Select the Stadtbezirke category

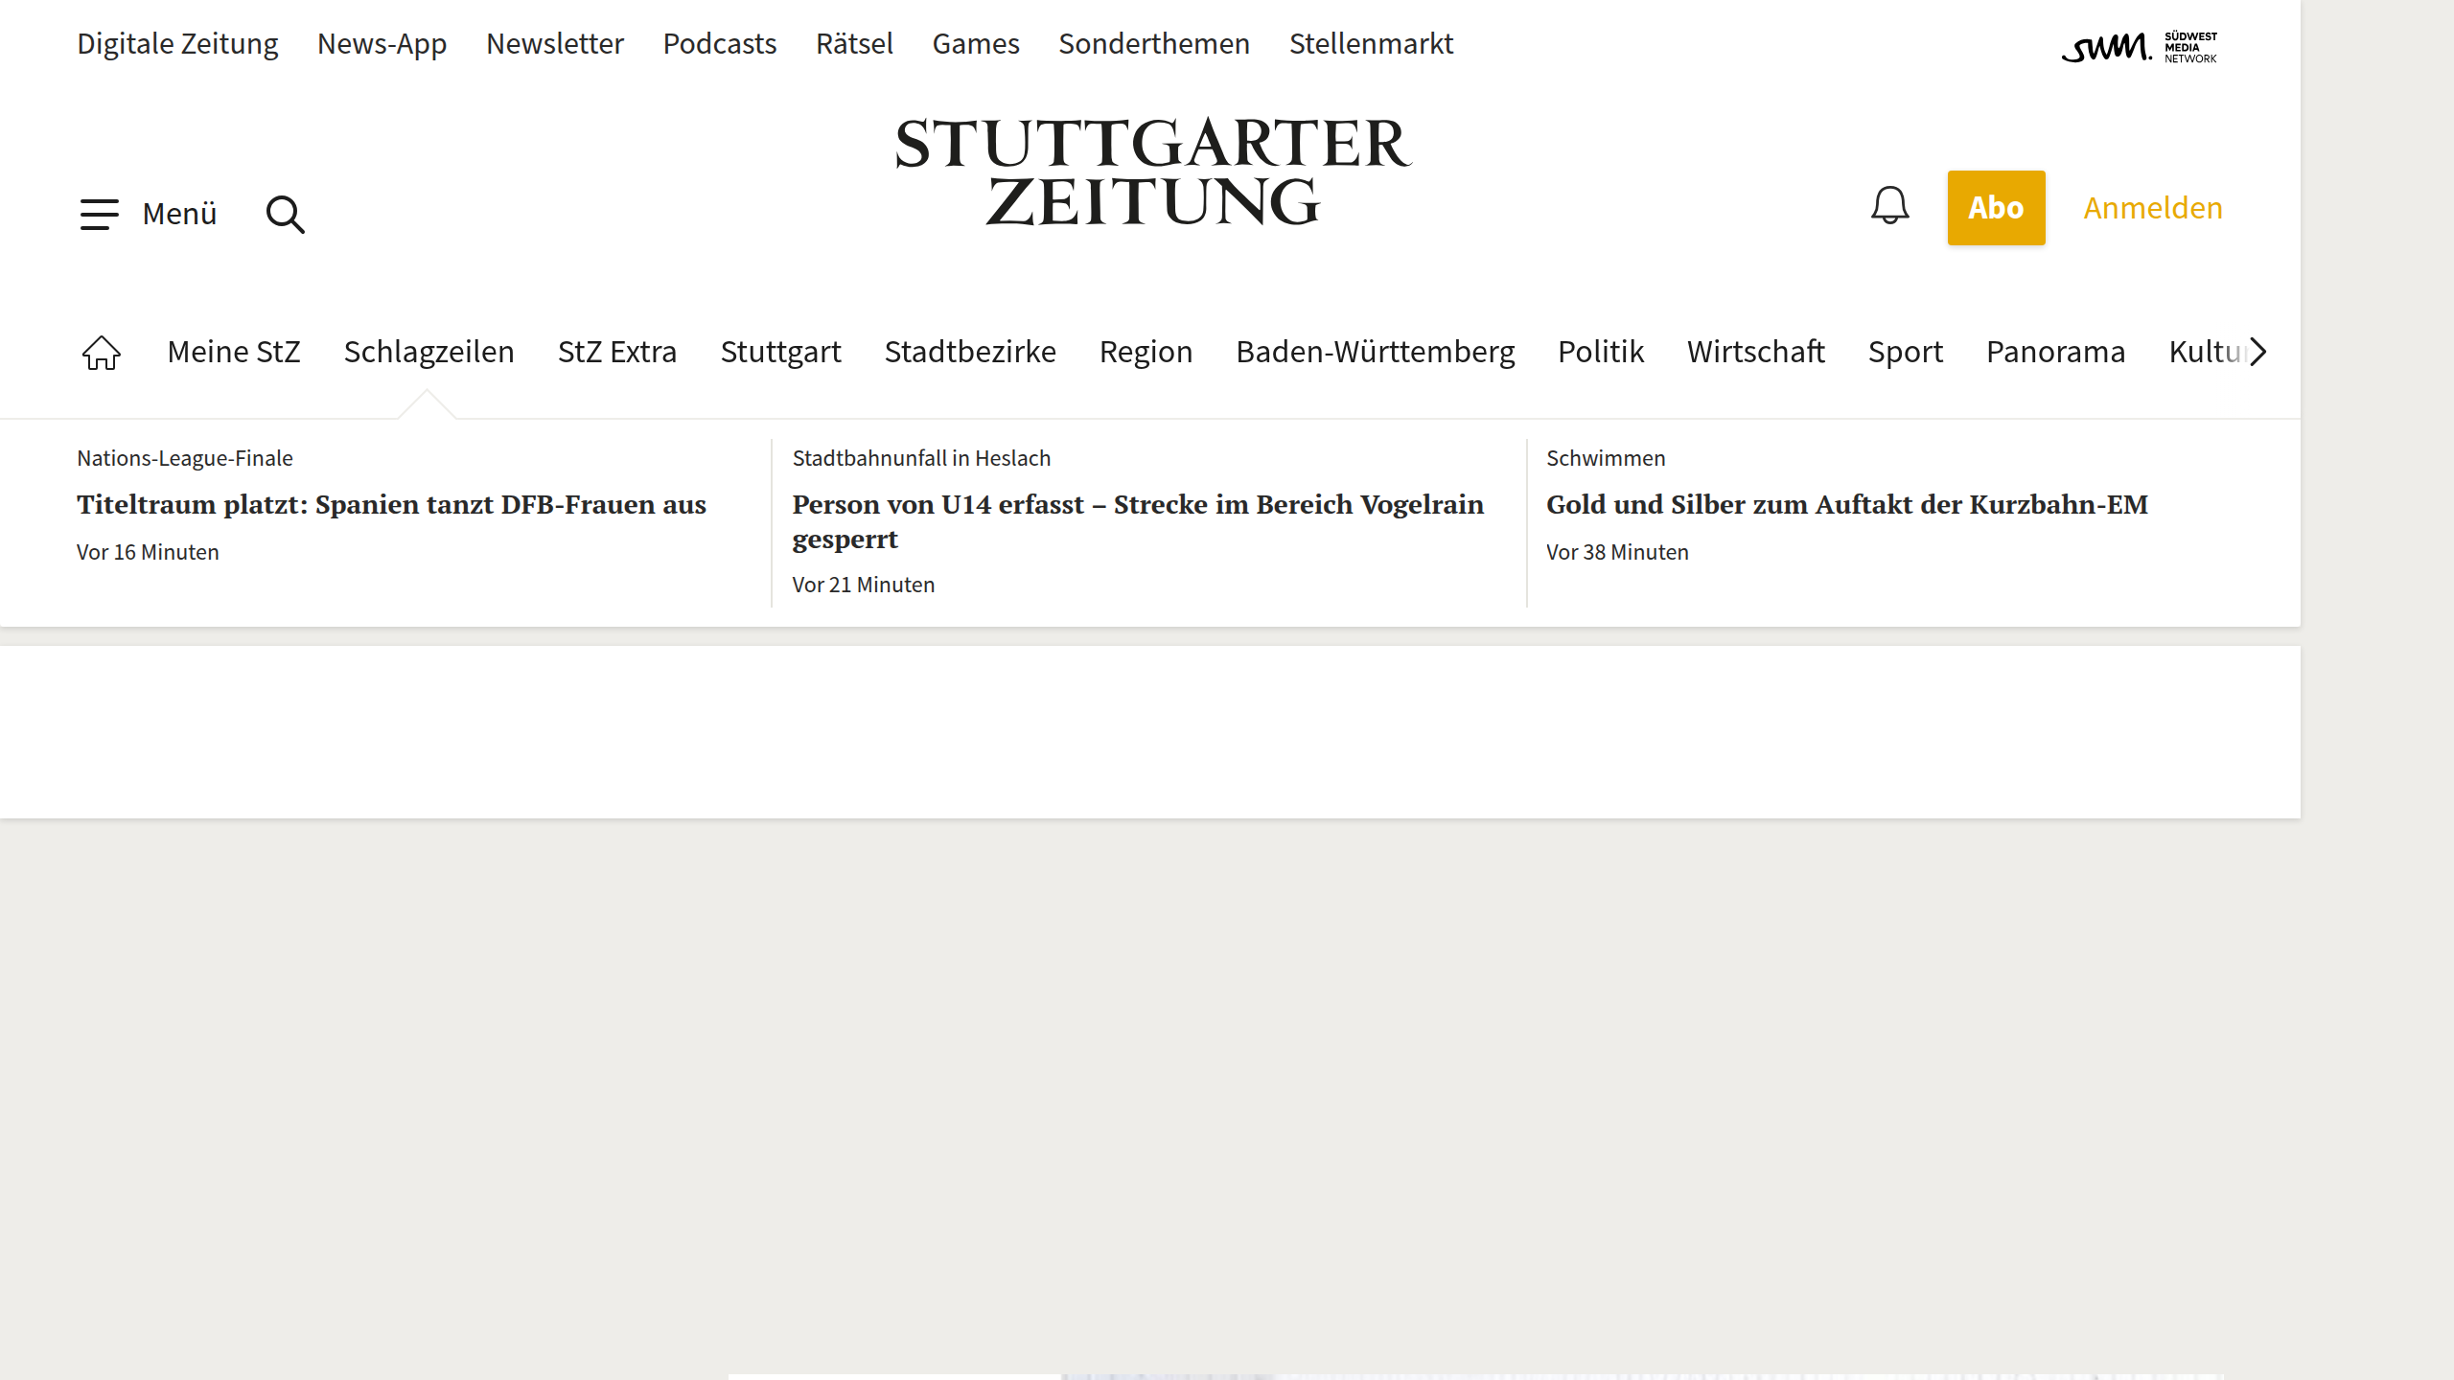click(969, 352)
